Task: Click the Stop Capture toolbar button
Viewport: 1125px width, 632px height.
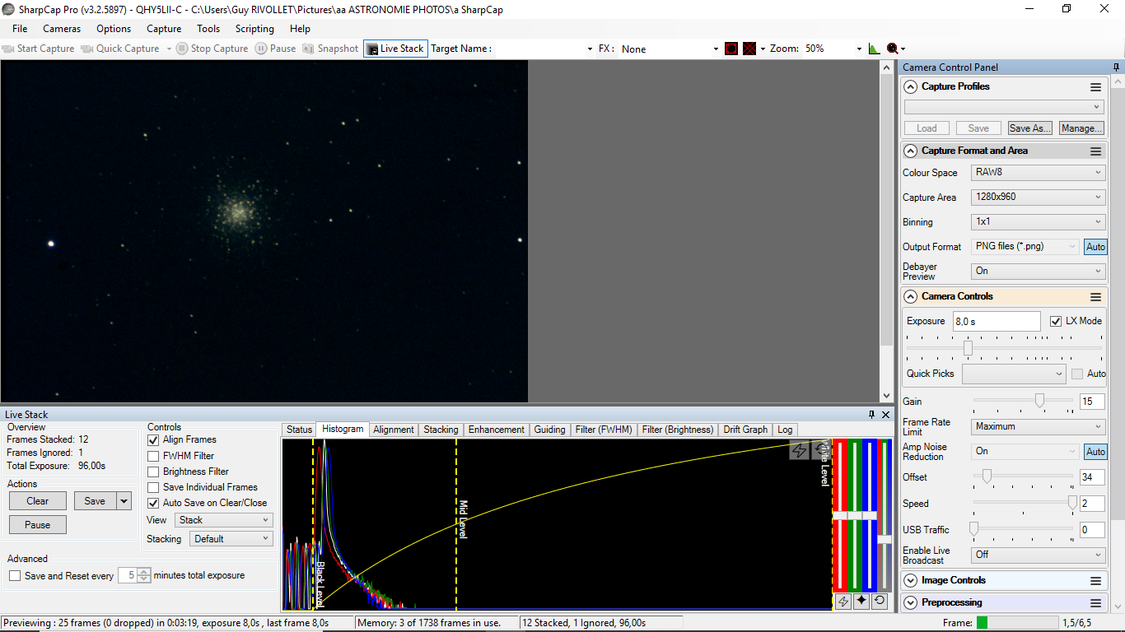Action: [212, 49]
